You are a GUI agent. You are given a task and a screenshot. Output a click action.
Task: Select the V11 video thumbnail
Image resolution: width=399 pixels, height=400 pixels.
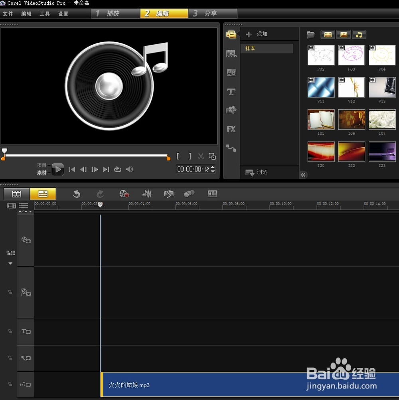coord(321,87)
